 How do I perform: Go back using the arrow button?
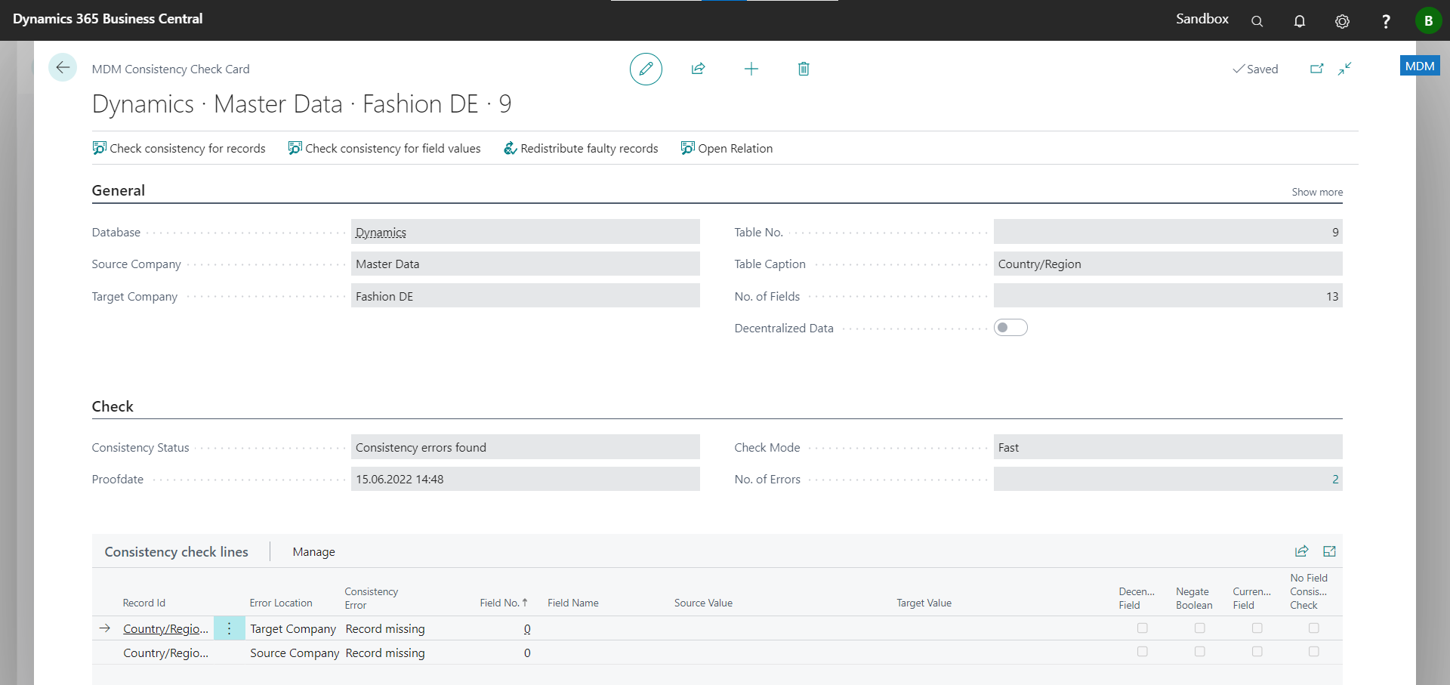point(63,67)
